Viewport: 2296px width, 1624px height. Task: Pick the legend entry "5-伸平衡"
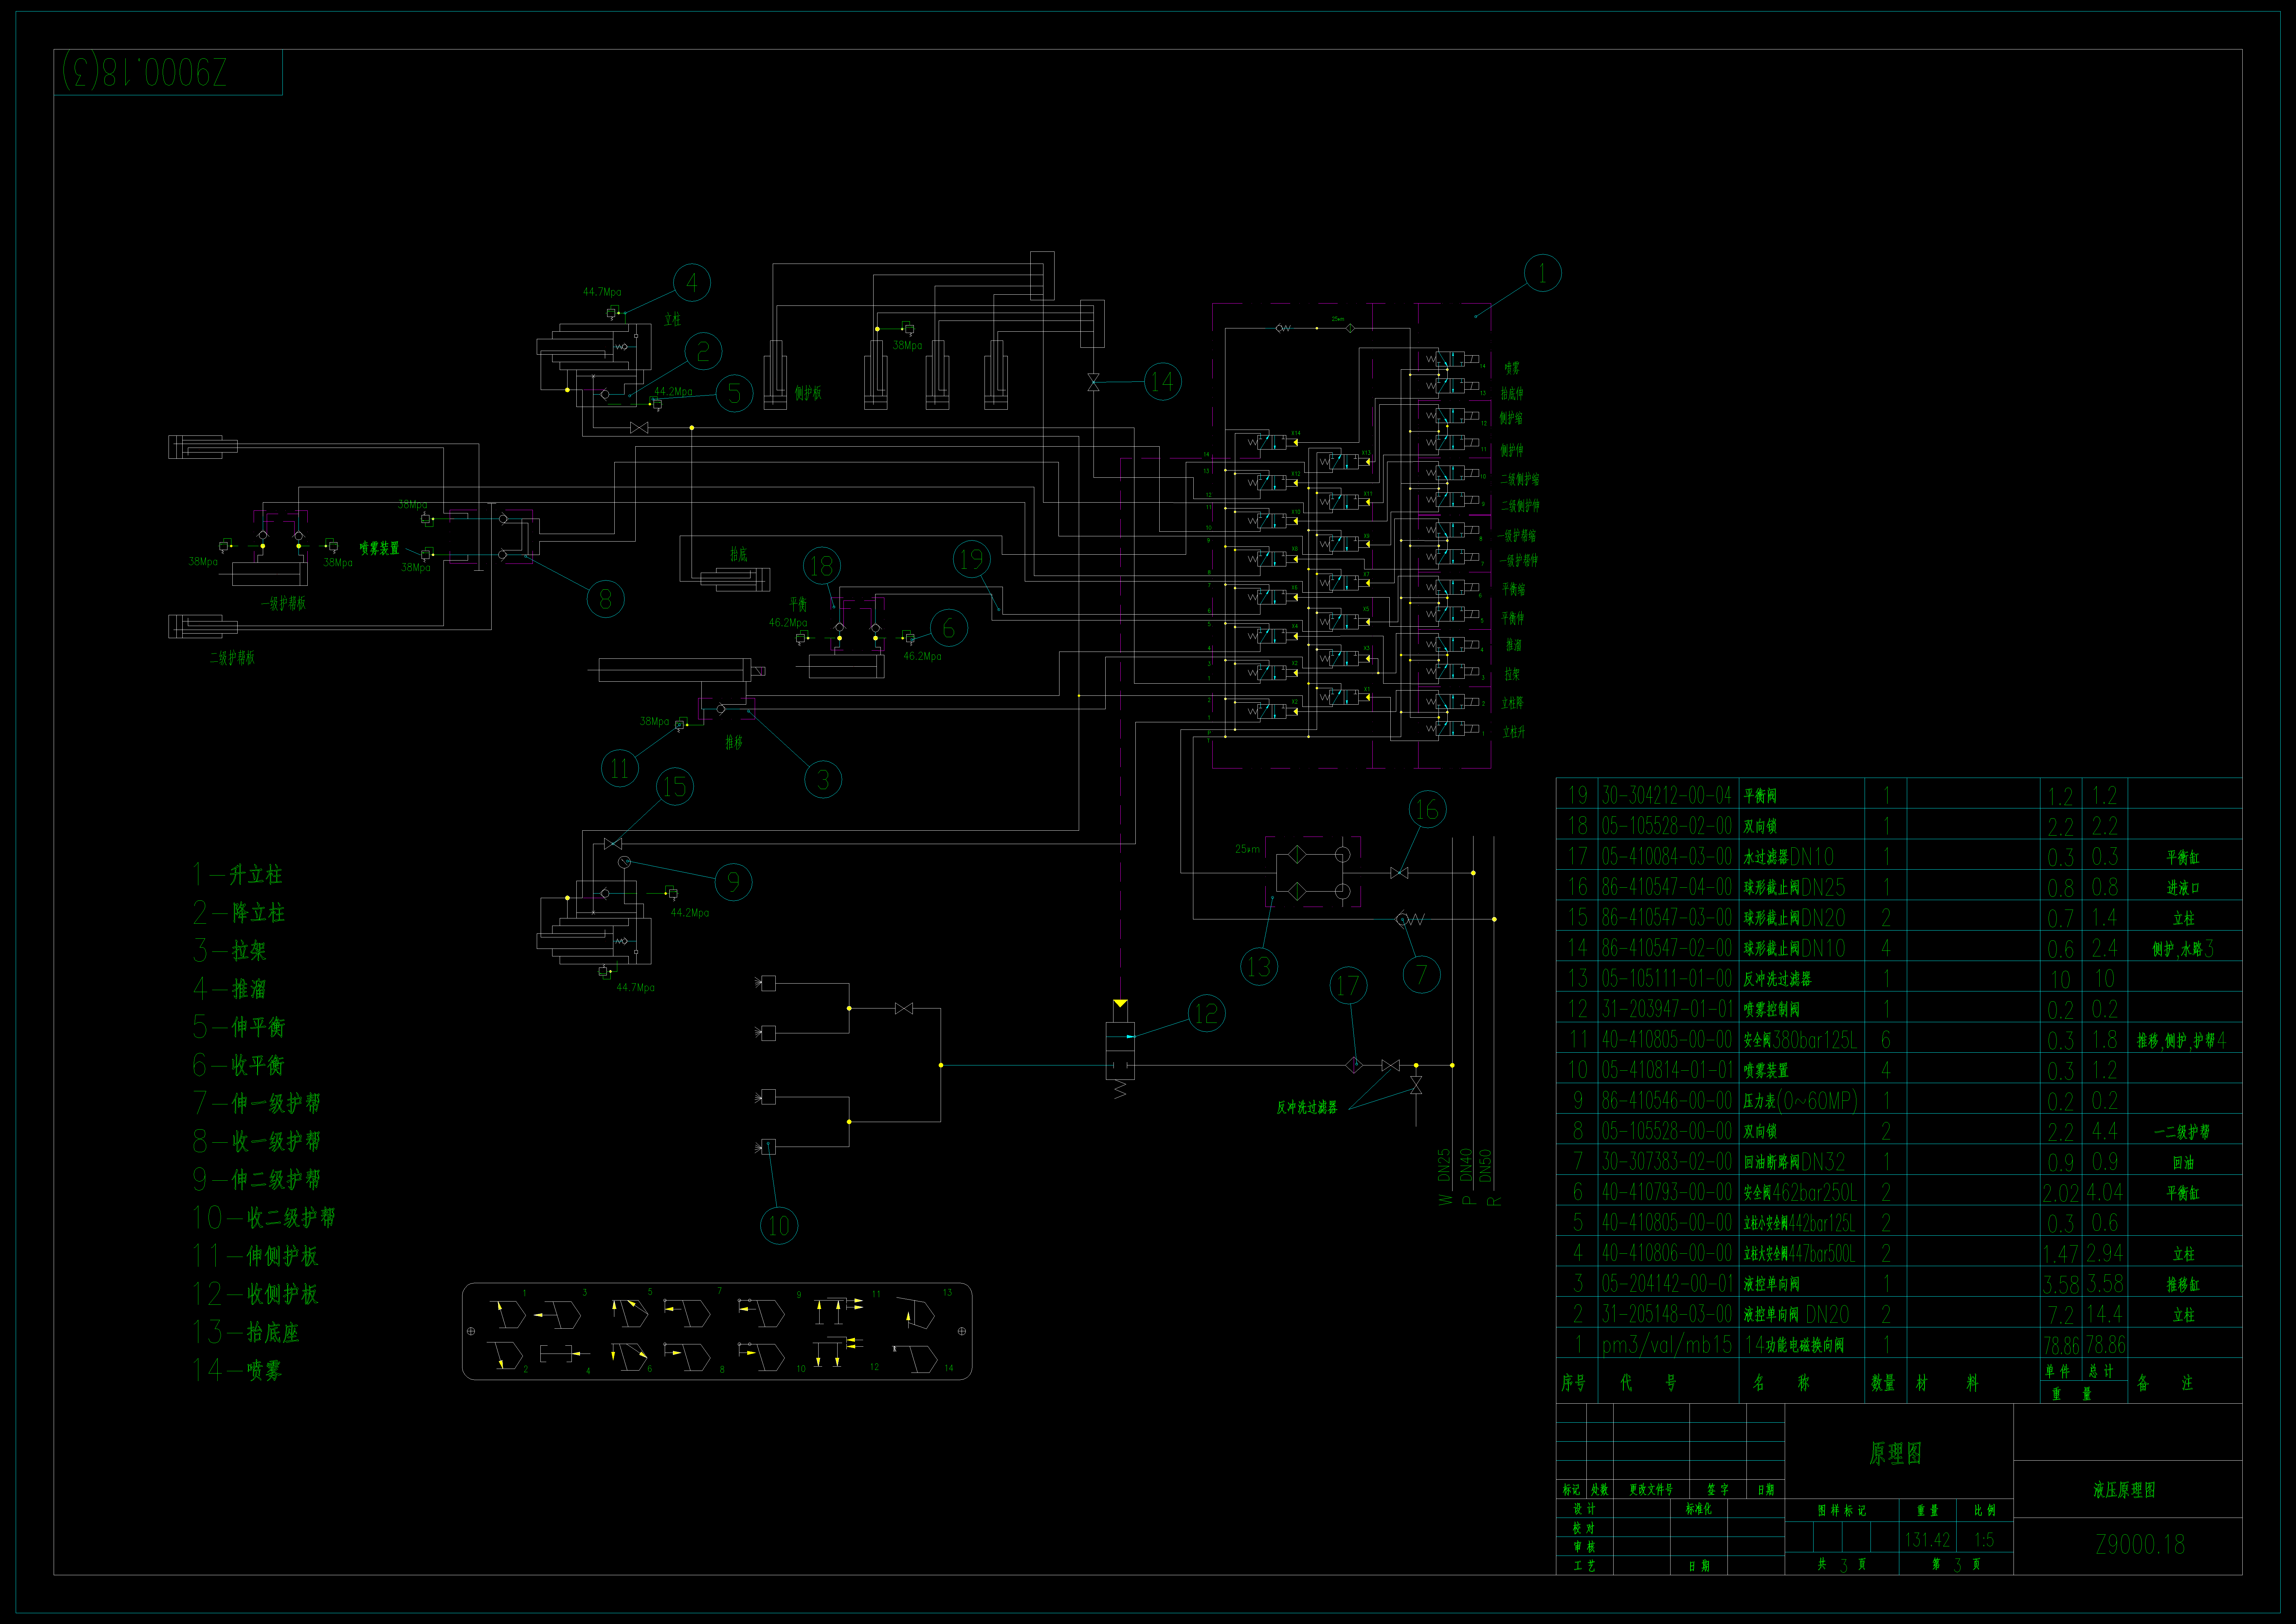click(x=239, y=1027)
